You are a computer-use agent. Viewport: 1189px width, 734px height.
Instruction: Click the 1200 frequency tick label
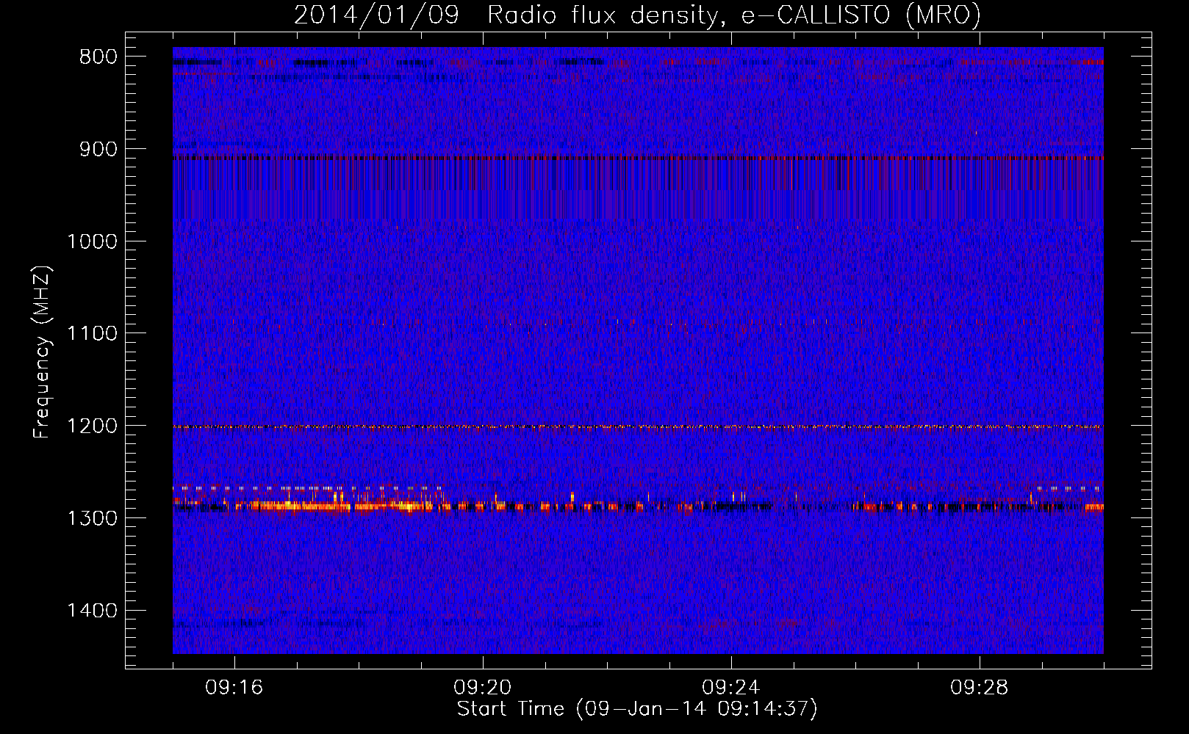click(x=93, y=426)
